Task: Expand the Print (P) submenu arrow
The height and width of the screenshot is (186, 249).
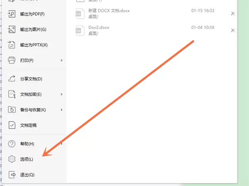Action: [61, 60]
